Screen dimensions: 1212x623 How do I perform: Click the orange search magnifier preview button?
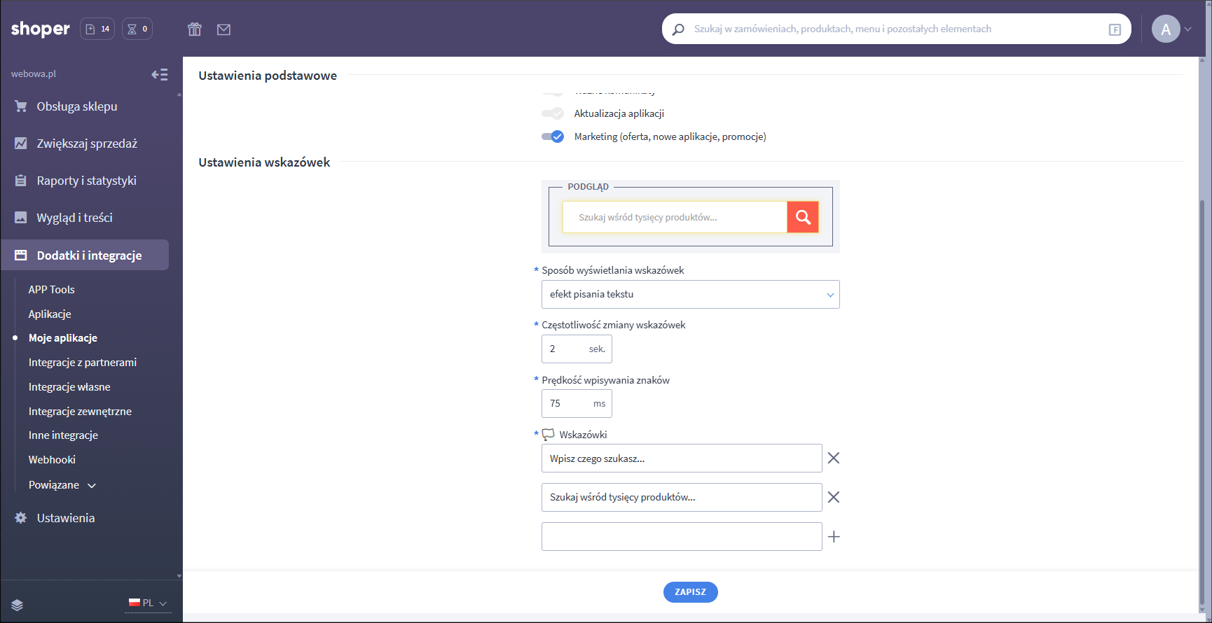(803, 217)
